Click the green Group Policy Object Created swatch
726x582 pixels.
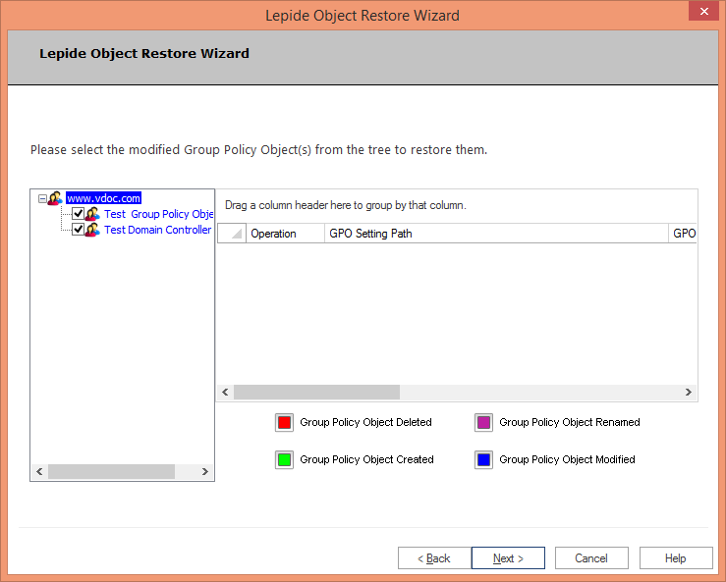[x=284, y=460]
